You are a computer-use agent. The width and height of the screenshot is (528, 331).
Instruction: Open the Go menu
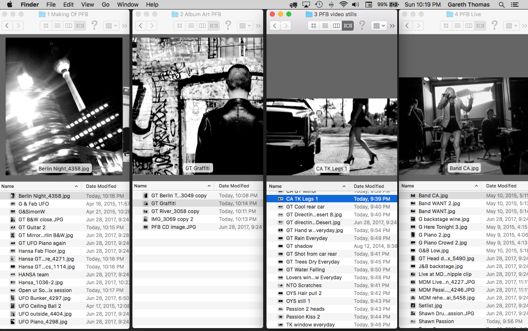[x=106, y=5]
